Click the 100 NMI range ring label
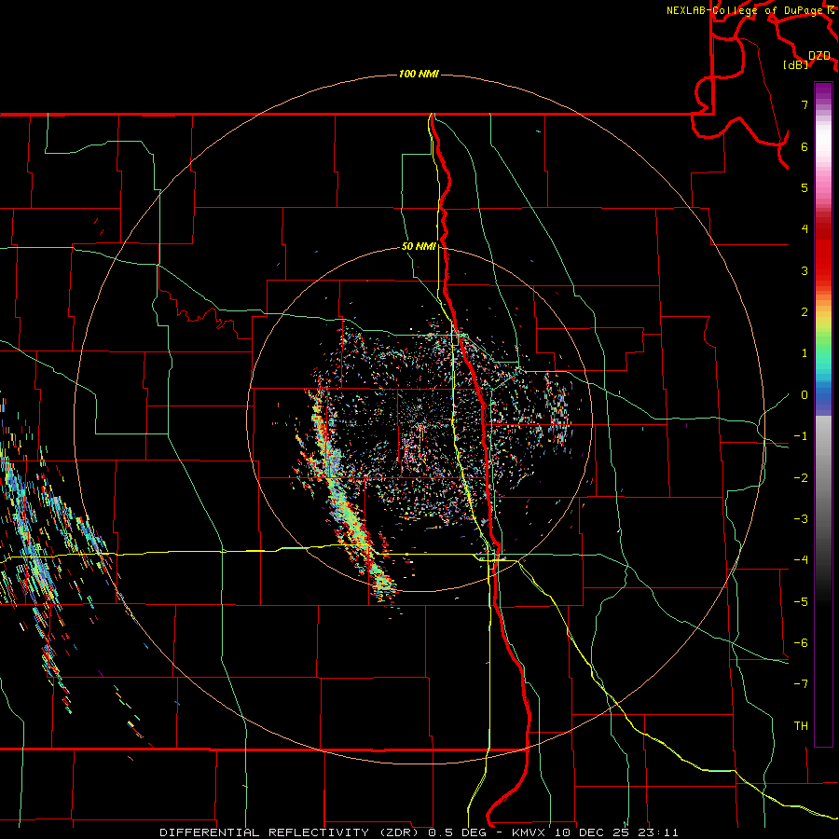 click(419, 74)
